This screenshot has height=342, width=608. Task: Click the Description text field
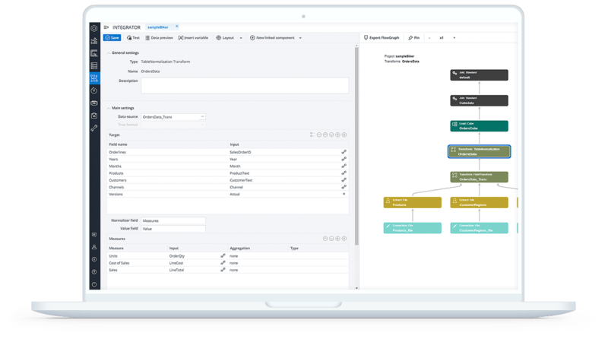click(x=244, y=85)
